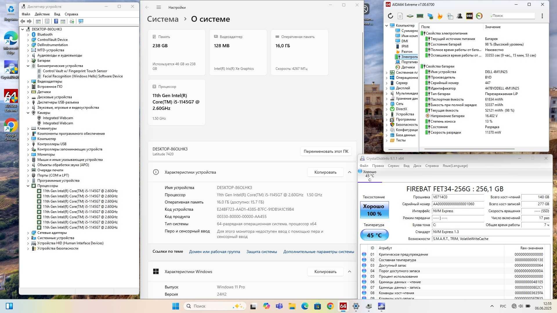Image resolution: width=557 pixels, height=313 pixels.
Task: Open Диск menu in CrystalDiskInfo
Action: [x=417, y=166]
